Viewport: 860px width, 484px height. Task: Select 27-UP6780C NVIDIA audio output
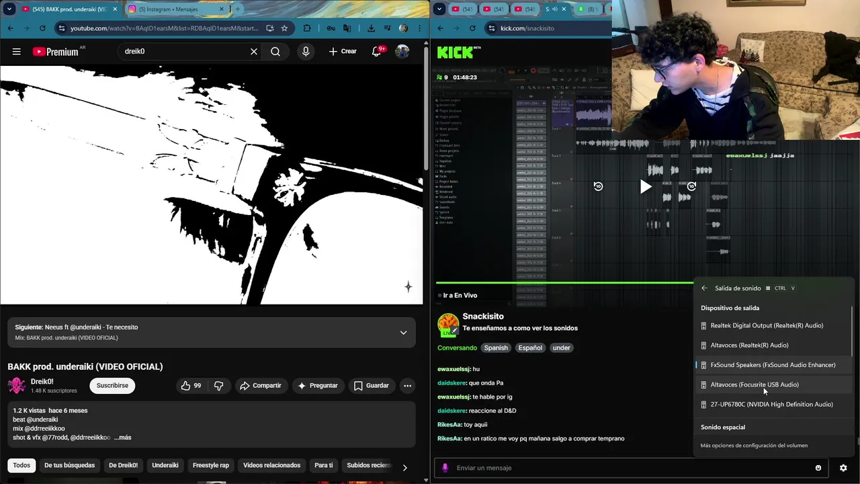[773, 404]
